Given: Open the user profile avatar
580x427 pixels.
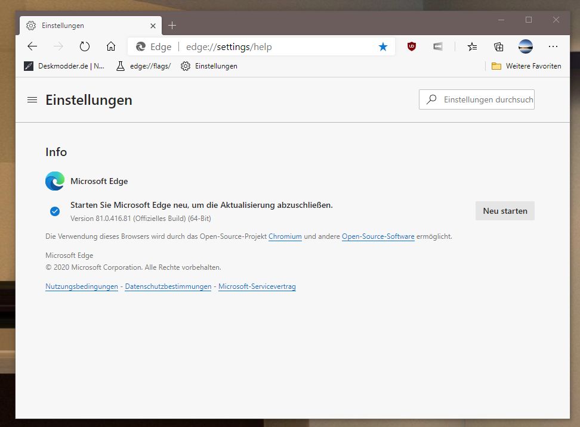Looking at the screenshot, I should pyautogui.click(x=526, y=46).
